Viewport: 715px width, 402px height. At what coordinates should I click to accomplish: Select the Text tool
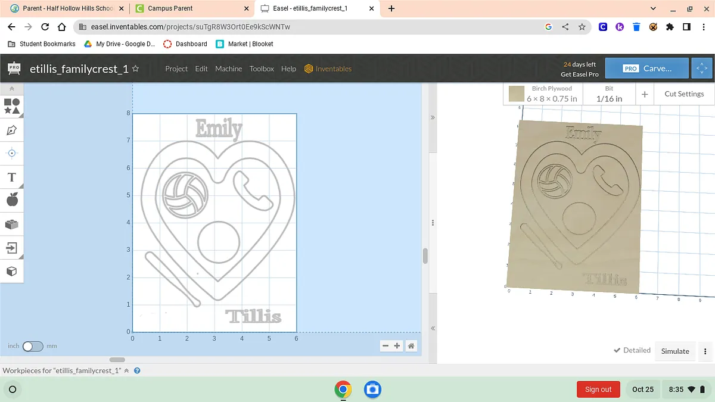(12, 177)
